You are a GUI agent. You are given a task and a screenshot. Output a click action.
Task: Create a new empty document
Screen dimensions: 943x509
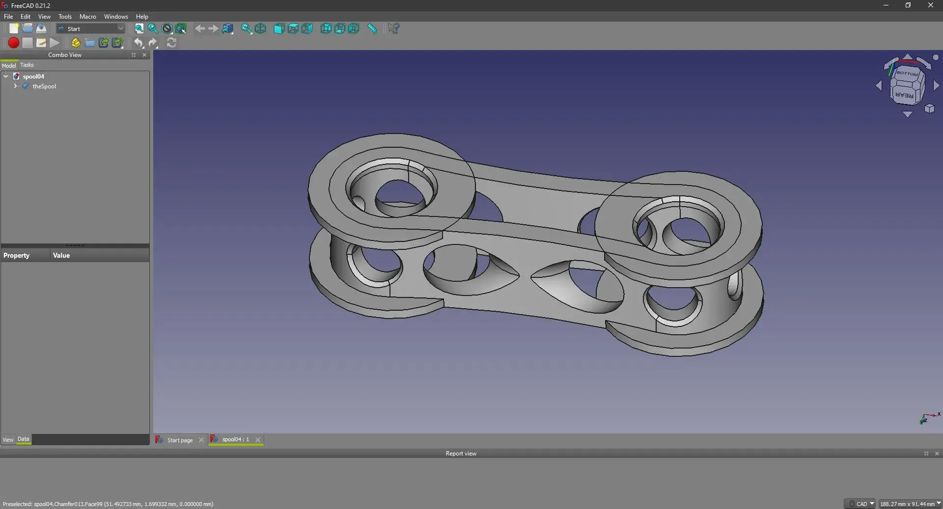click(14, 28)
